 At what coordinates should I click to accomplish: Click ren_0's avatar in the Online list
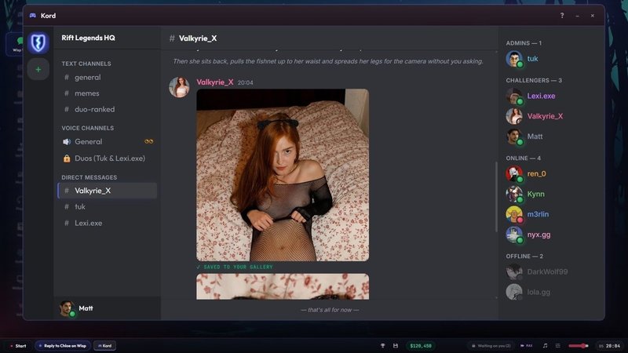(514, 173)
